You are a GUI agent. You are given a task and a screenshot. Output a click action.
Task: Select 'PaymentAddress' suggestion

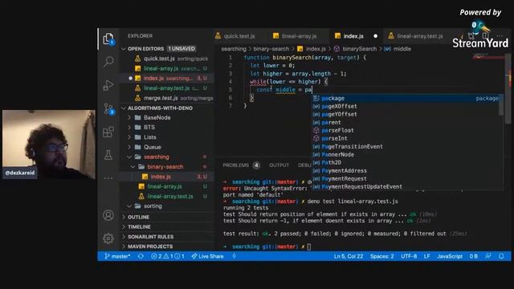[x=405, y=170]
